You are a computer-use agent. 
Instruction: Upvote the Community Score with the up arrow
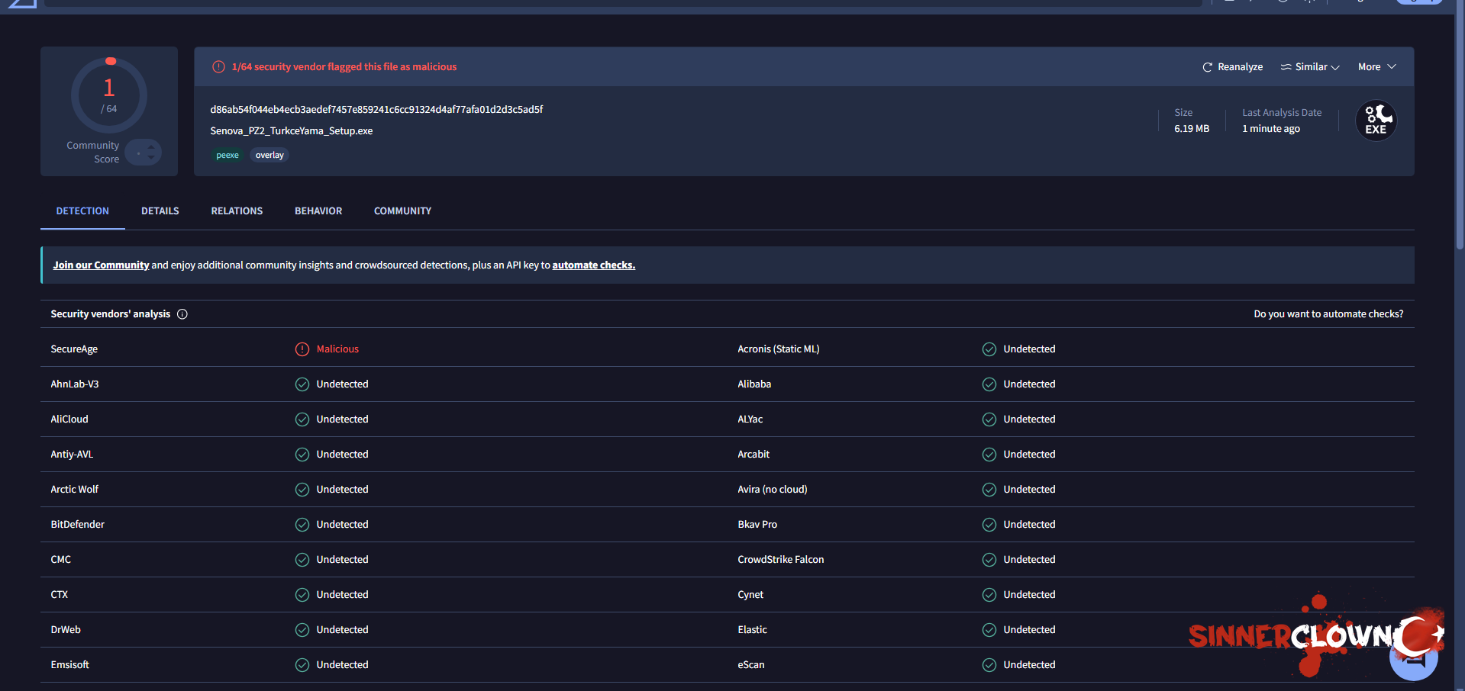(x=151, y=146)
